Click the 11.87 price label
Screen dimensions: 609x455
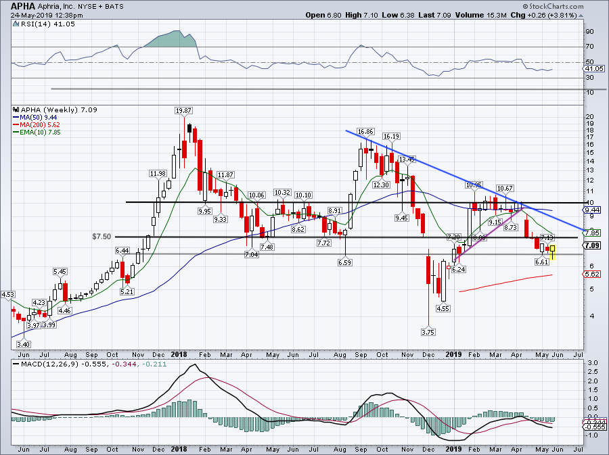pyautogui.click(x=225, y=175)
